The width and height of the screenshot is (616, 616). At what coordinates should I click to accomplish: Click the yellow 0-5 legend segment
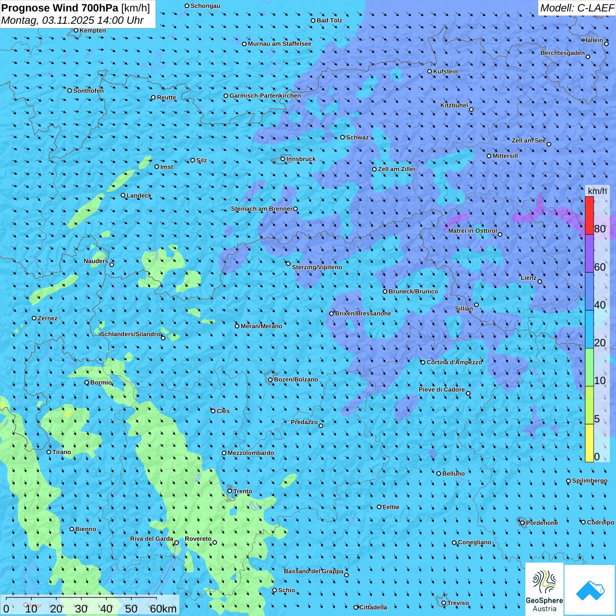[589, 443]
